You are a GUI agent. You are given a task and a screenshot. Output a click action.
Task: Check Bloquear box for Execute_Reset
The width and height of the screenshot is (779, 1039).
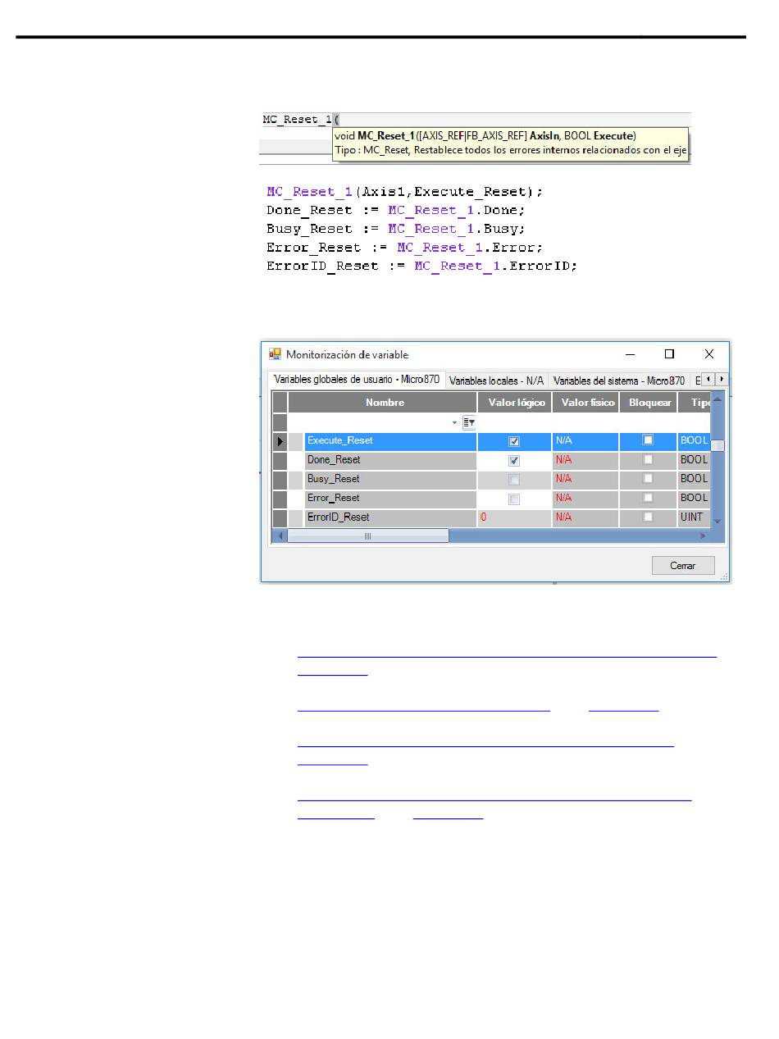648,440
